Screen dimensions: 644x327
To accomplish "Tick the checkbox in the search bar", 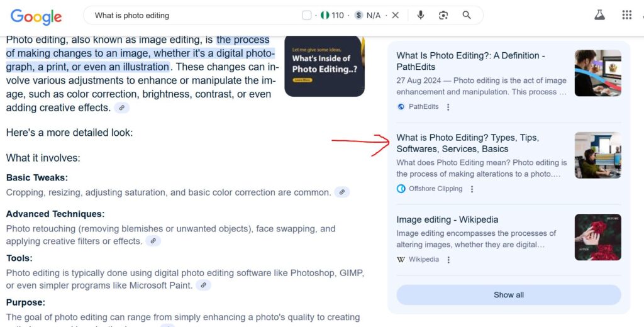I will [x=306, y=15].
